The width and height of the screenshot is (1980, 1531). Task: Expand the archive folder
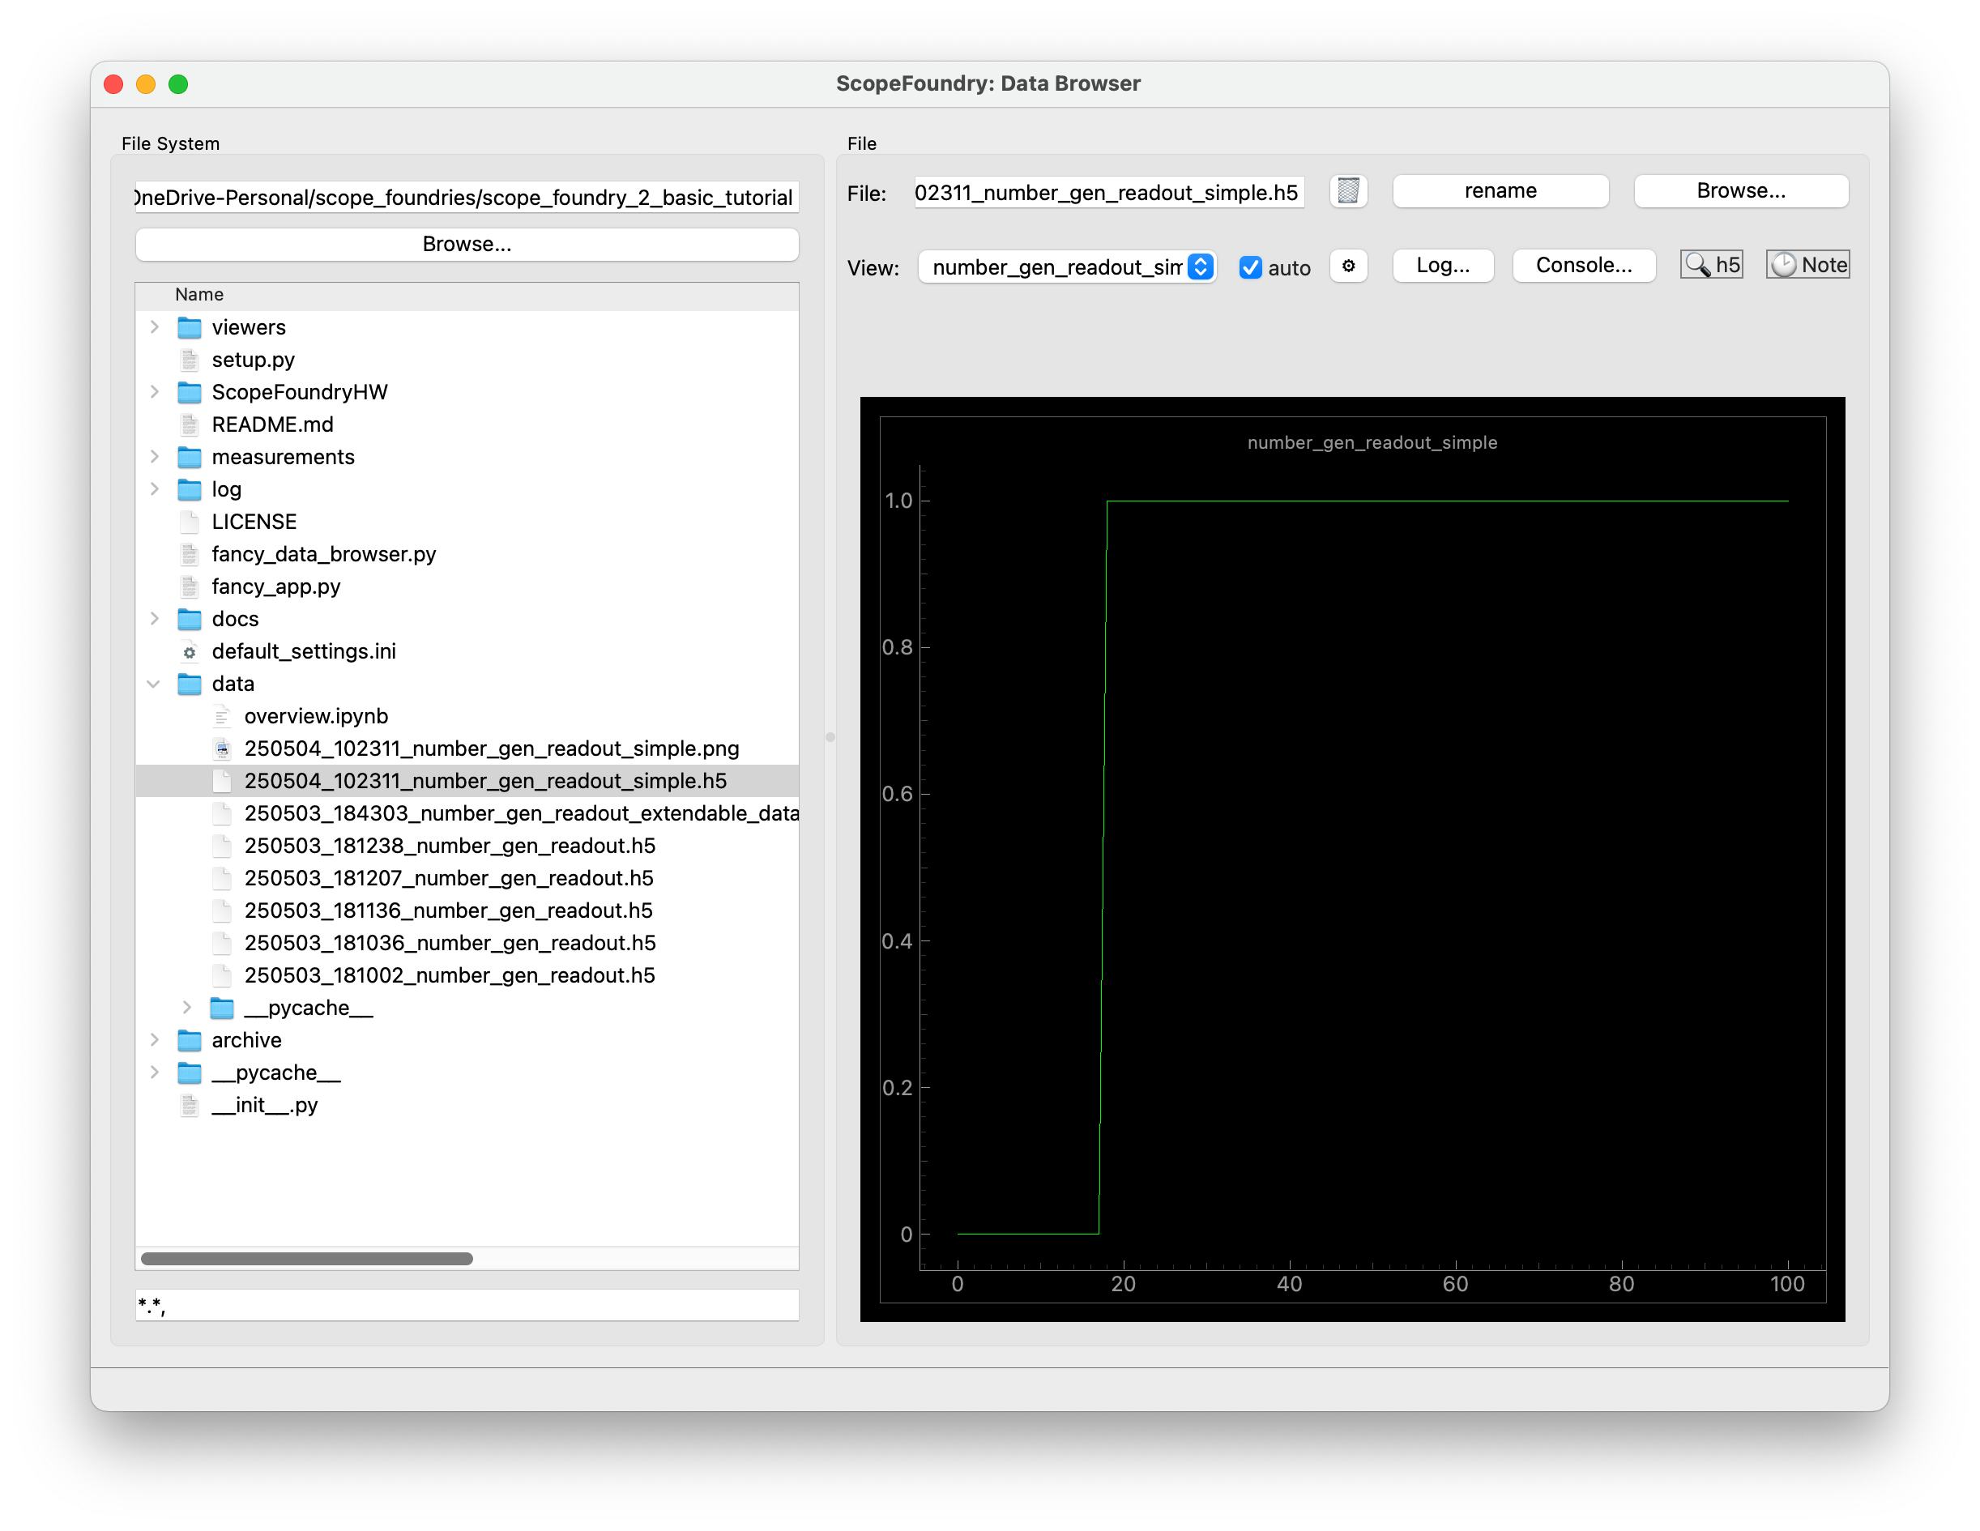click(154, 1039)
